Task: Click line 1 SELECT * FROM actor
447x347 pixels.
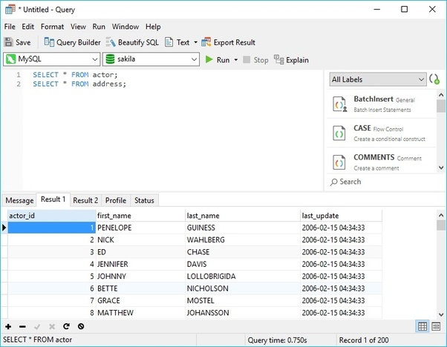Action: coord(75,75)
